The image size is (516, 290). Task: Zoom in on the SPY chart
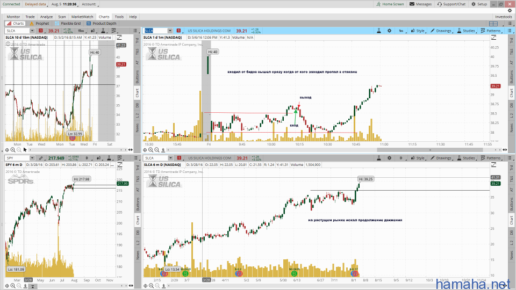click(13, 286)
